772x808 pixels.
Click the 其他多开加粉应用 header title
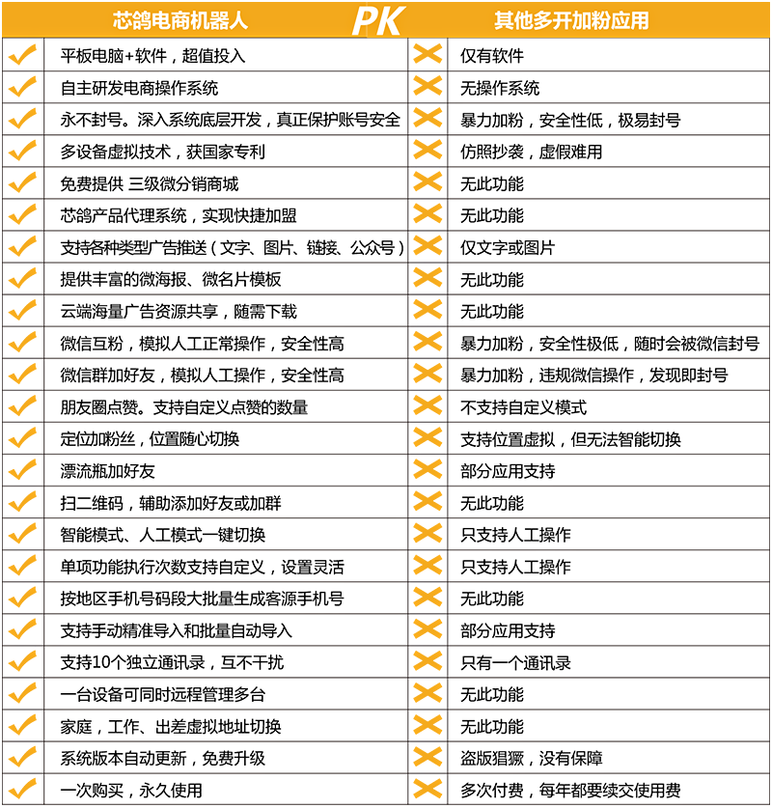point(571,20)
